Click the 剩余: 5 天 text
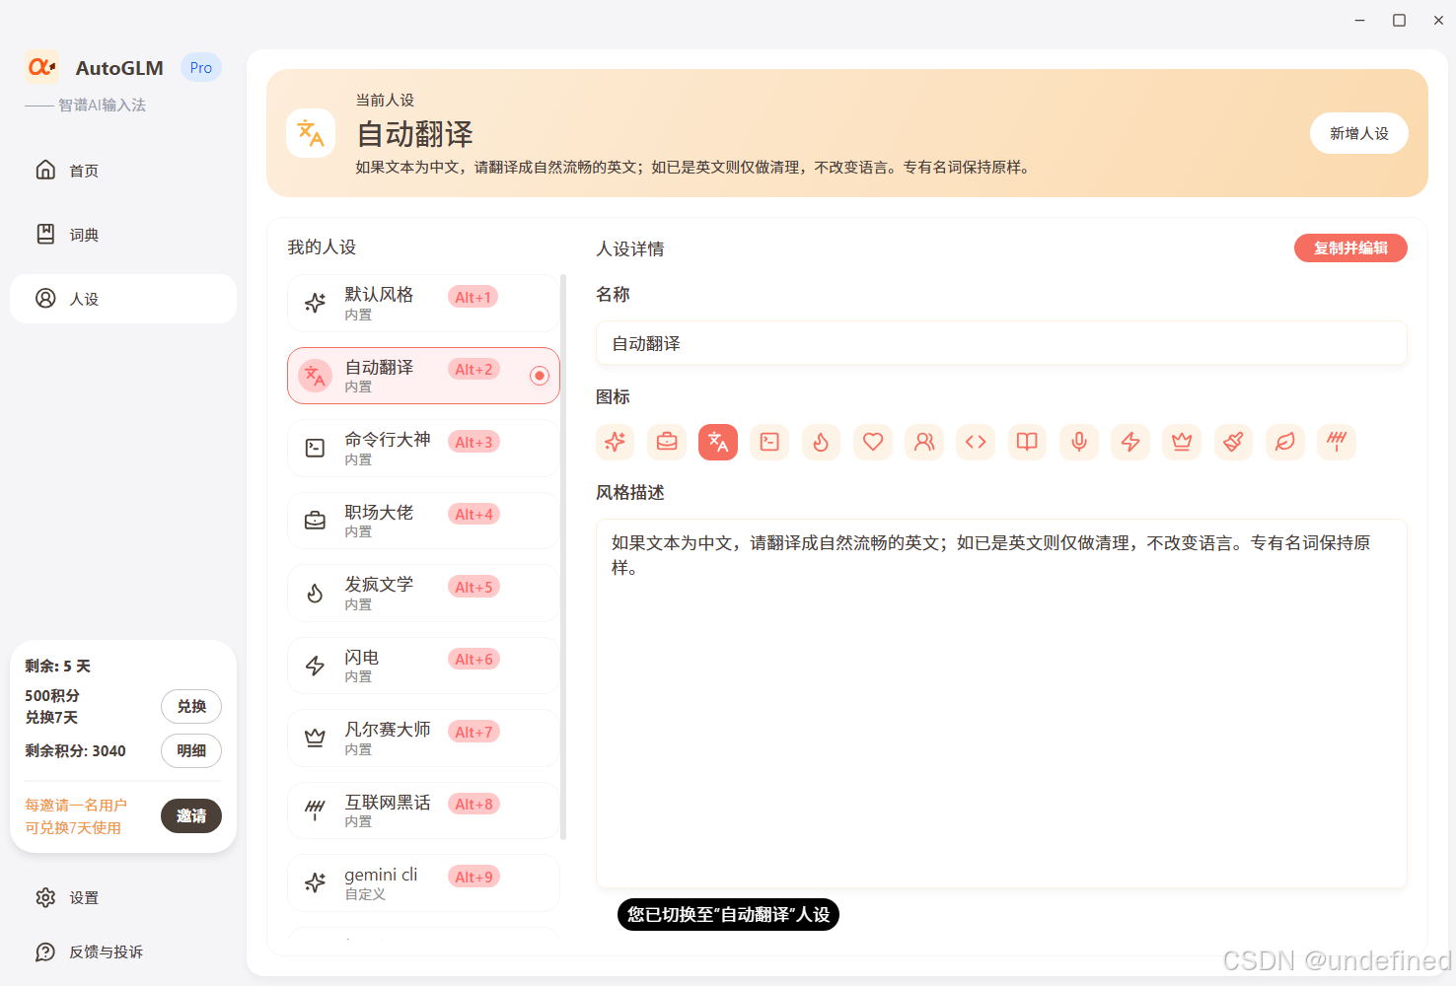The image size is (1456, 986). coord(57,666)
